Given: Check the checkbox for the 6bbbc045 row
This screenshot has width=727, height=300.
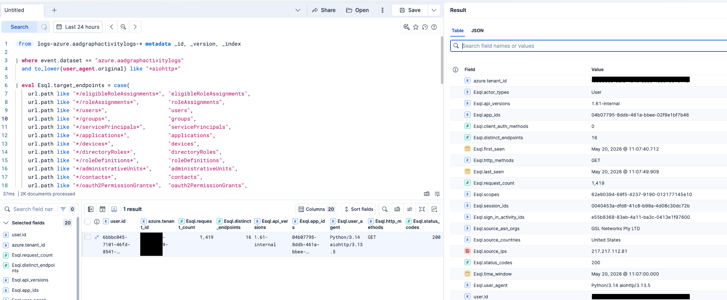Looking at the screenshot, I should [88, 237].
